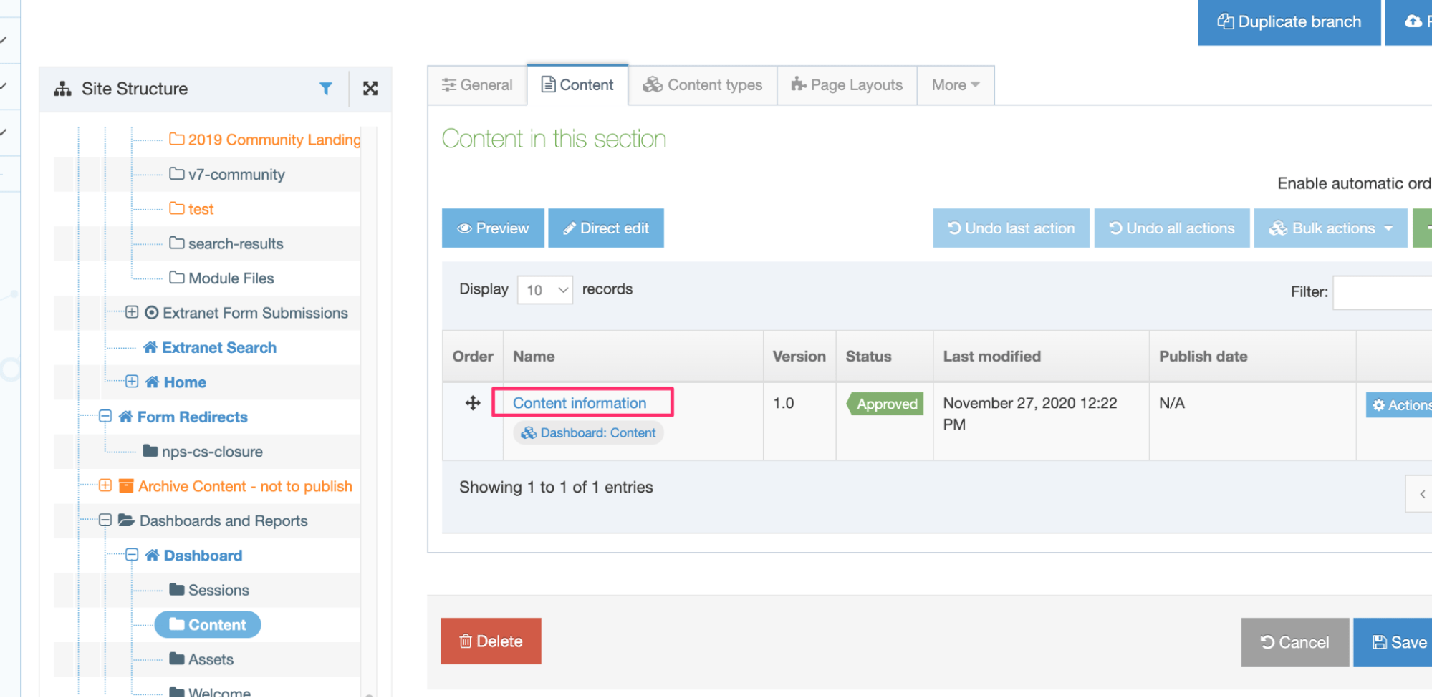Image resolution: width=1432 pixels, height=698 pixels.
Task: Open the More tab menu
Action: (x=955, y=85)
